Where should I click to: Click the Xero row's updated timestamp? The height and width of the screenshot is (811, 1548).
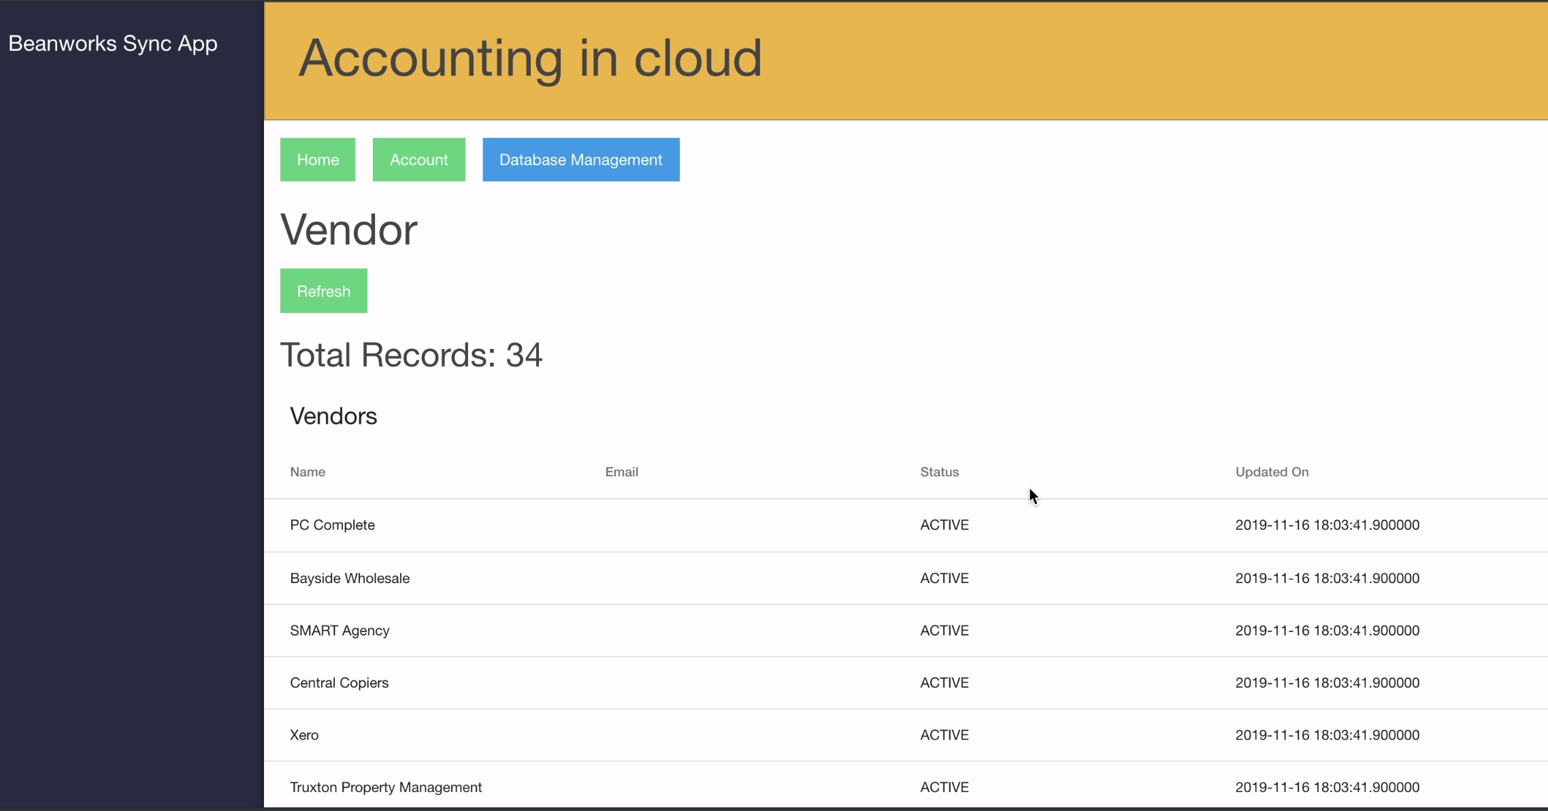click(x=1327, y=735)
